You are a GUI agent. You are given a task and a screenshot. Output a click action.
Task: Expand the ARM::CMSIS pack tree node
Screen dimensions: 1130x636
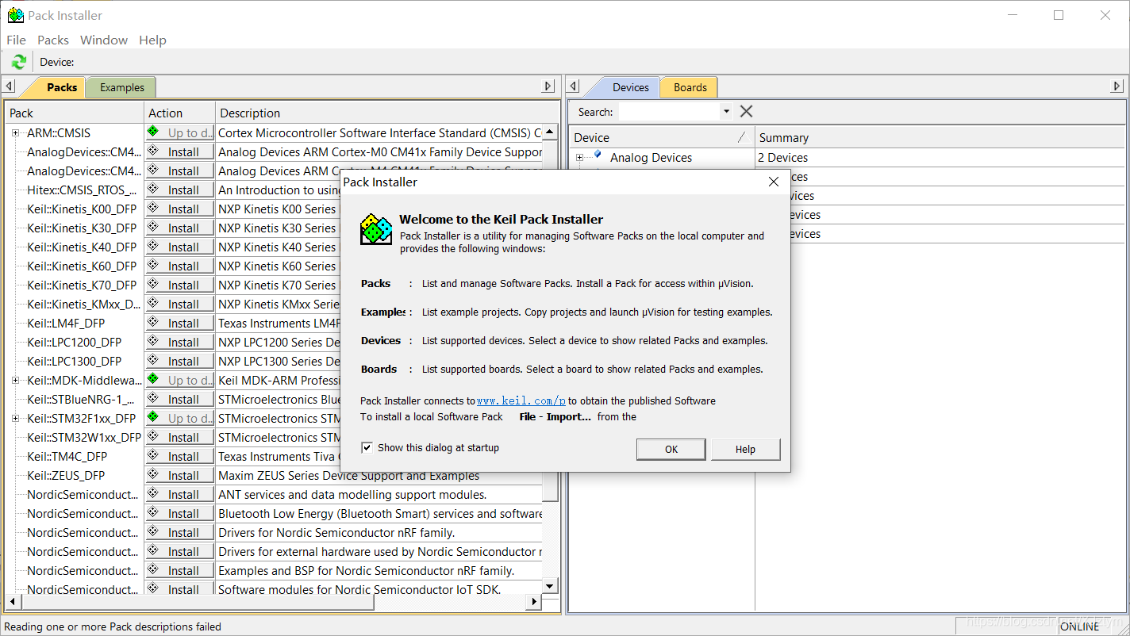tap(15, 133)
